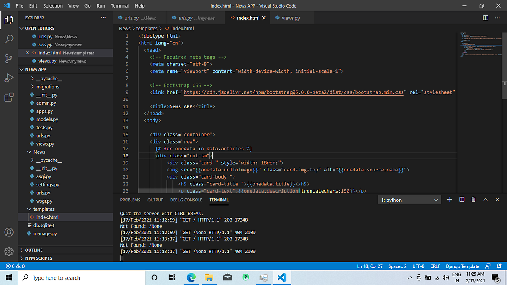Click the Accounts icon in activity bar
Image resolution: width=507 pixels, height=285 pixels.
pyautogui.click(x=9, y=232)
